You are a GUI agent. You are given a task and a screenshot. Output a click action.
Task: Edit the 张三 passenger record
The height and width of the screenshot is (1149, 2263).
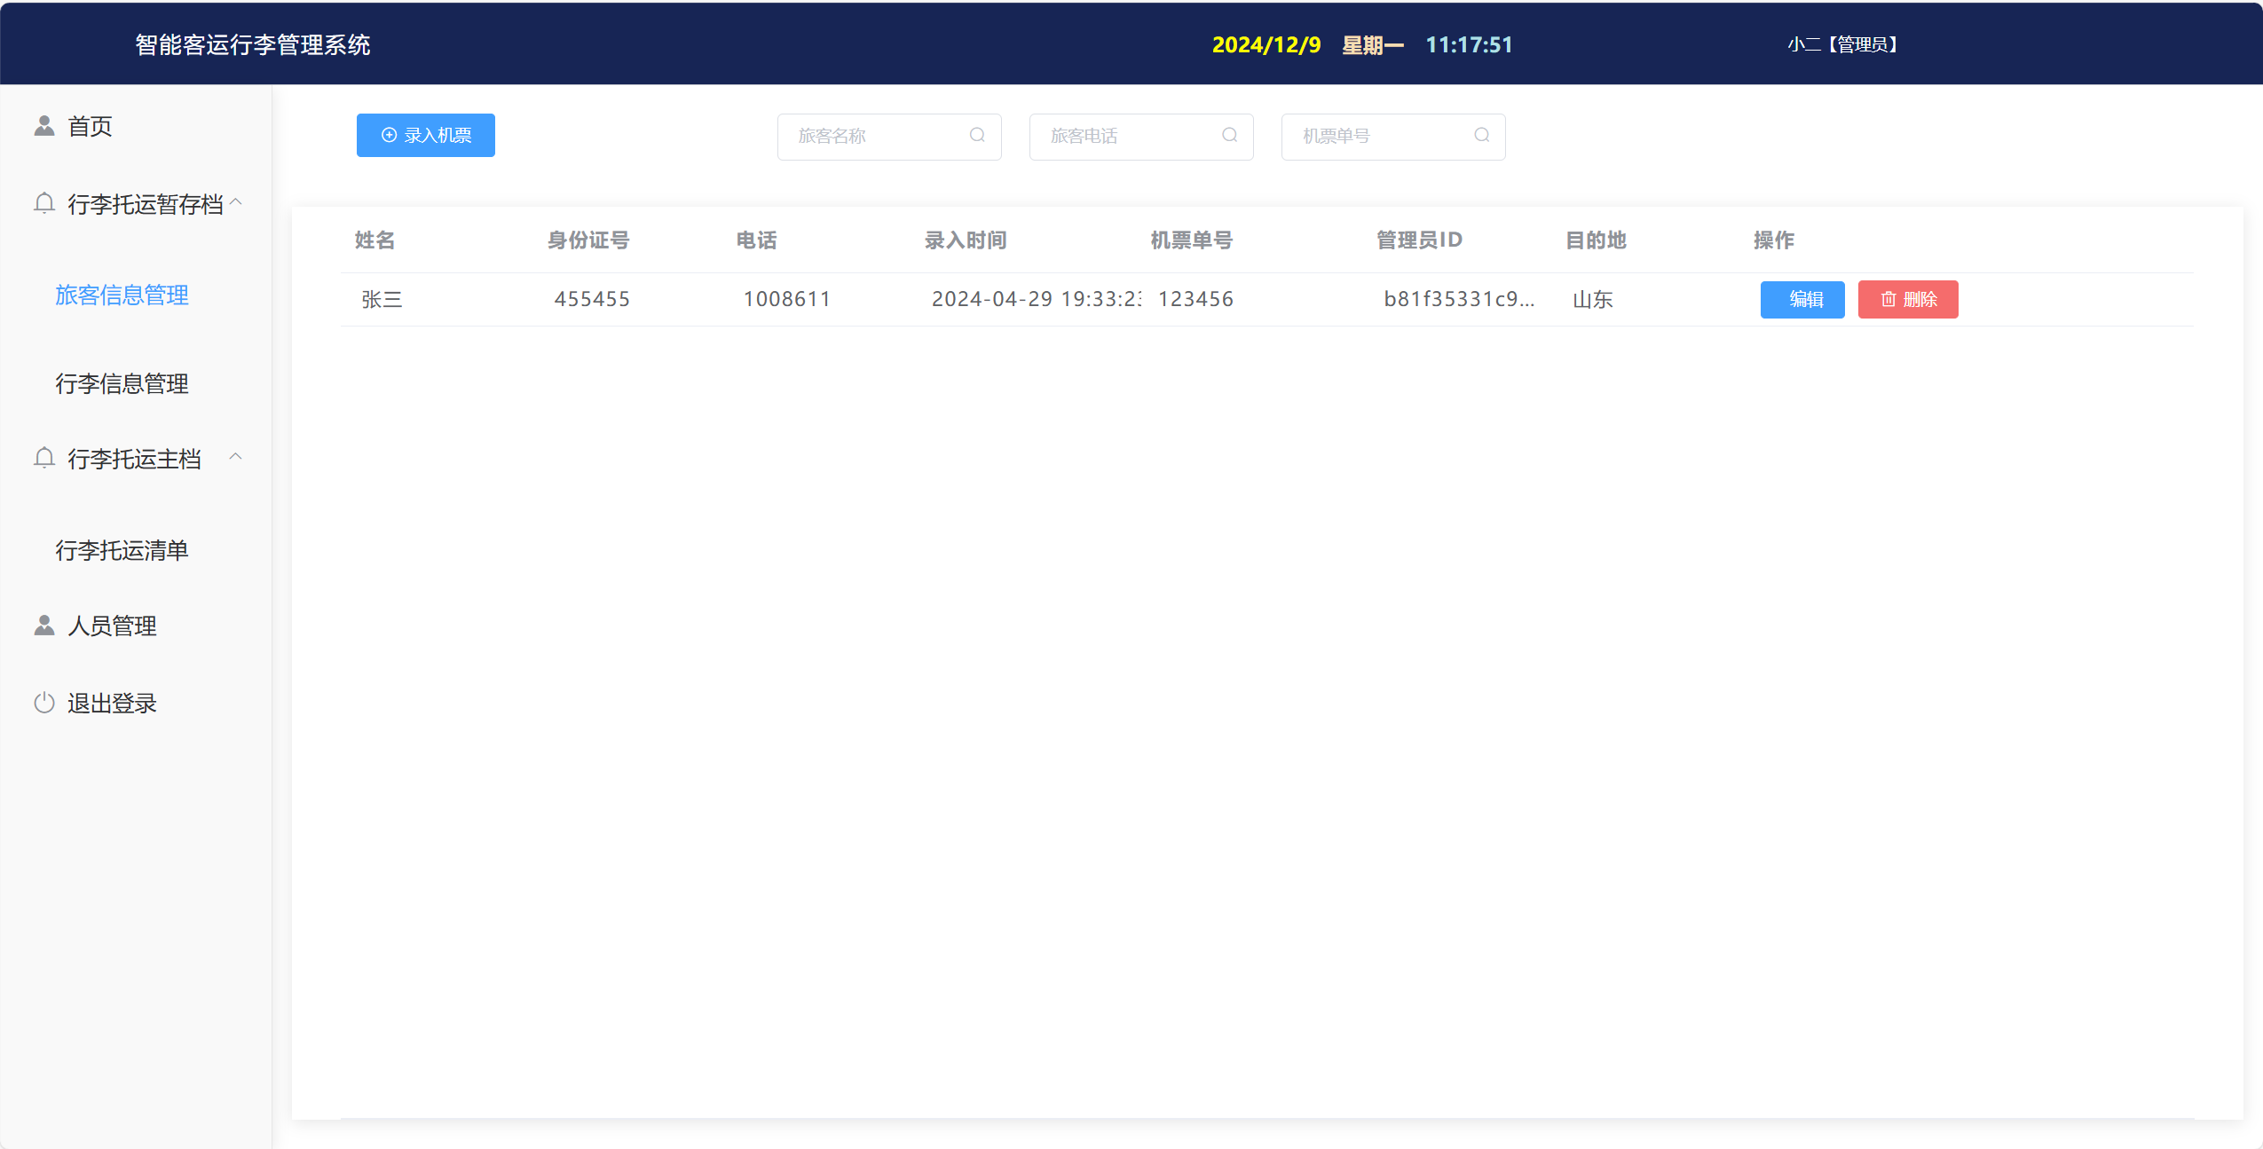point(1802,300)
